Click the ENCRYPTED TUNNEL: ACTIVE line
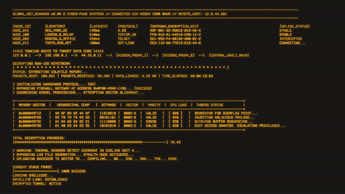Viewport: 345px width, 194px height. tap(37, 184)
